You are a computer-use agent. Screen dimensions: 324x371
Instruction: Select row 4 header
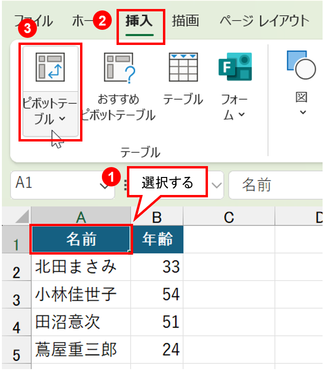[x=16, y=322]
